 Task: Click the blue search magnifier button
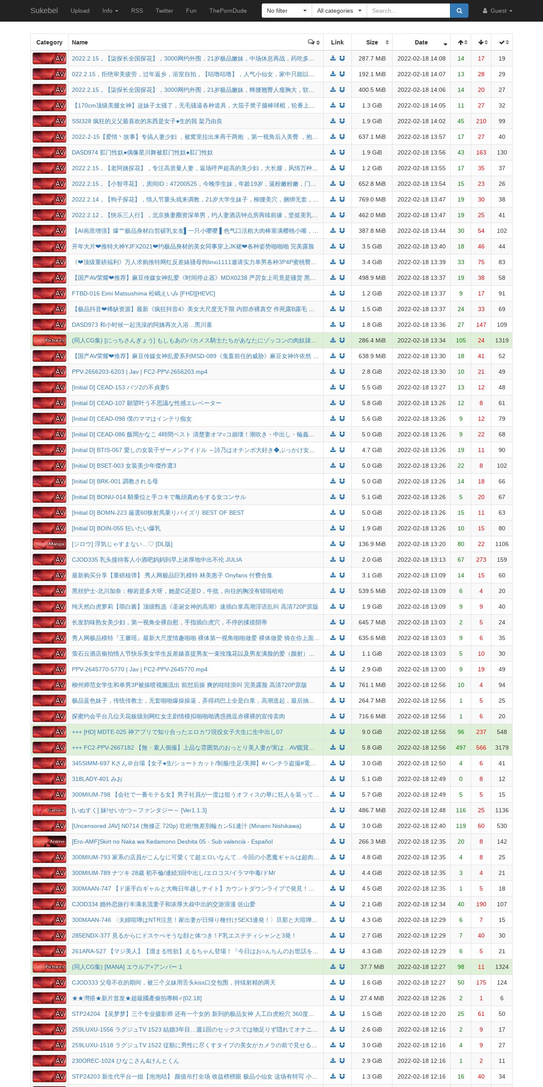pyautogui.click(x=459, y=11)
